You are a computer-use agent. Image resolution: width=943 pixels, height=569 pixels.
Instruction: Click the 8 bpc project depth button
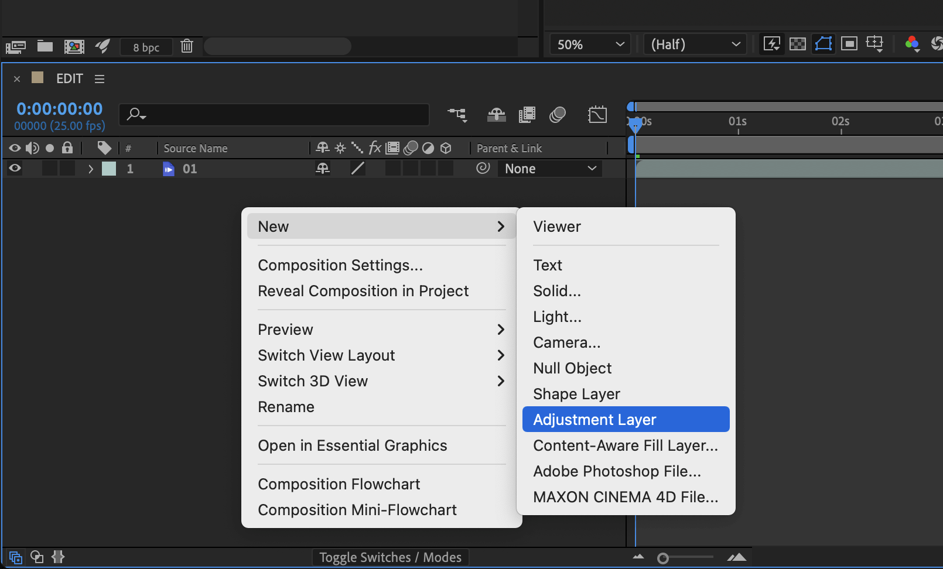pyautogui.click(x=146, y=47)
